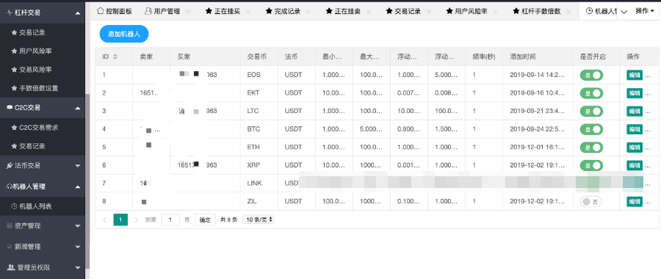The width and height of the screenshot is (661, 279).
Task: Switch to the 完成记录 tab
Action: pyautogui.click(x=283, y=11)
